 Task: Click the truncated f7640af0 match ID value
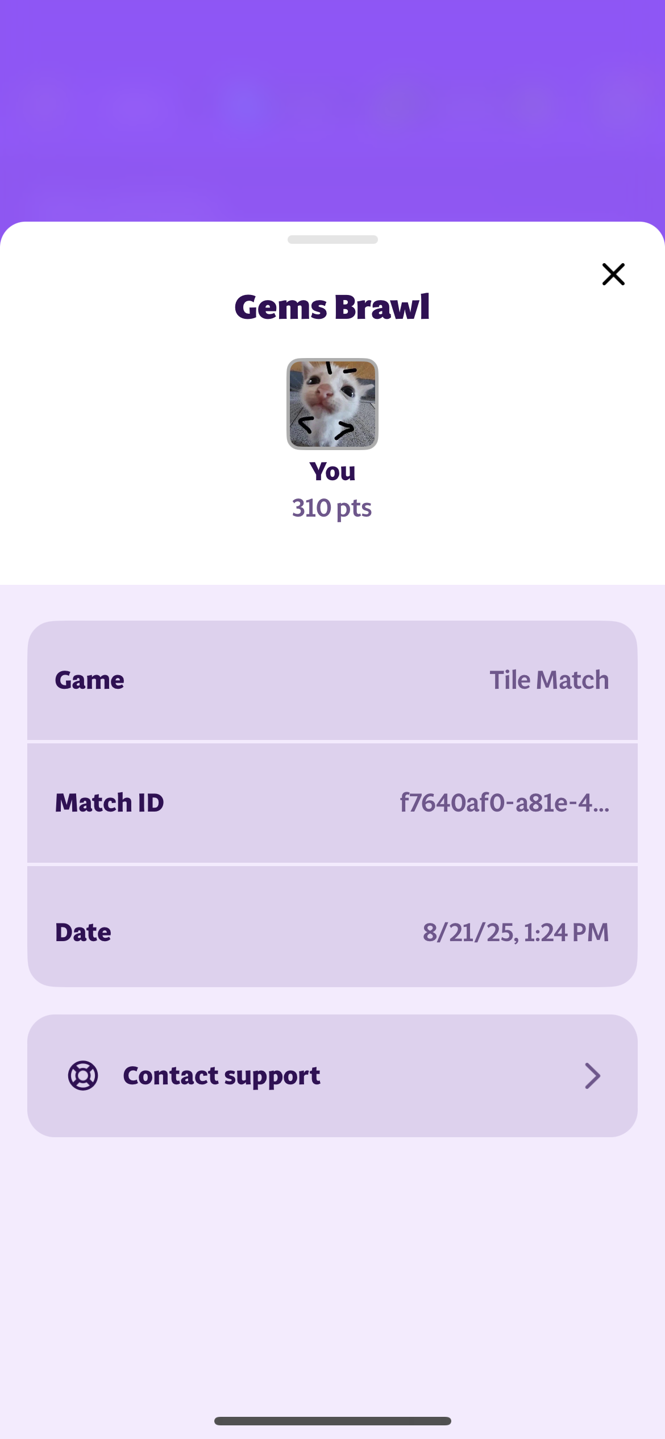coord(504,803)
